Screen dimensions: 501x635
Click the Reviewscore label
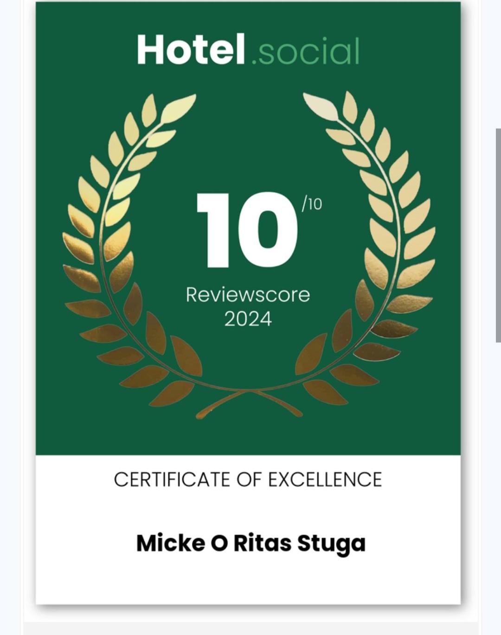click(x=248, y=295)
